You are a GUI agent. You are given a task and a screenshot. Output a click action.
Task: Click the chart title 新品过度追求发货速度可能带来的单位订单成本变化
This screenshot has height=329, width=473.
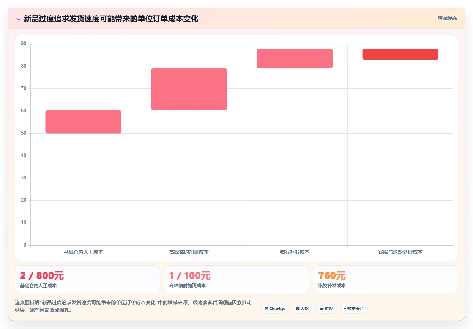[x=111, y=19]
